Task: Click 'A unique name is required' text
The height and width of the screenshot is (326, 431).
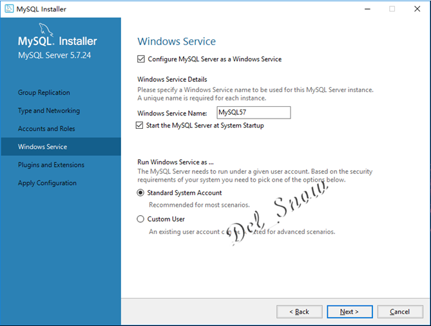Action: [202, 98]
